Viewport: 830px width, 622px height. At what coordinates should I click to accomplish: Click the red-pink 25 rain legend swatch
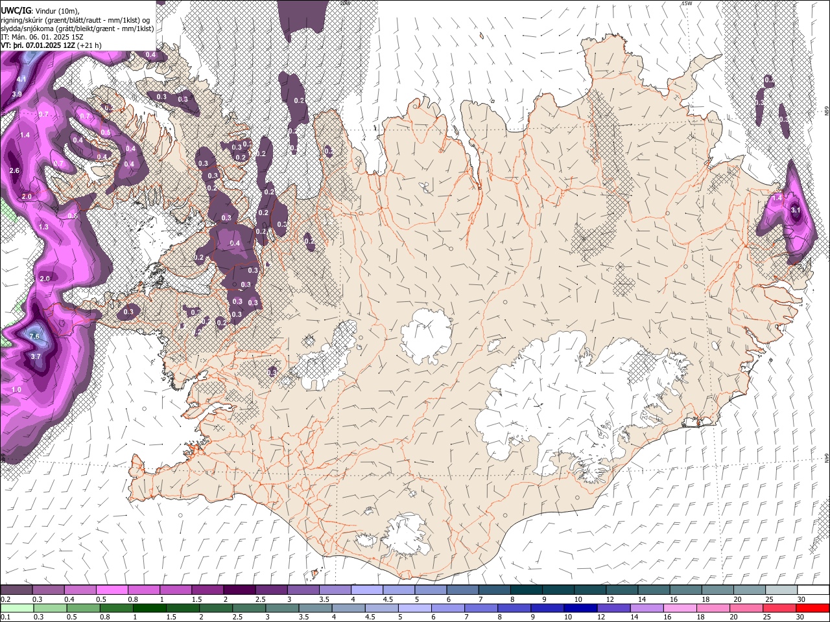click(780, 608)
